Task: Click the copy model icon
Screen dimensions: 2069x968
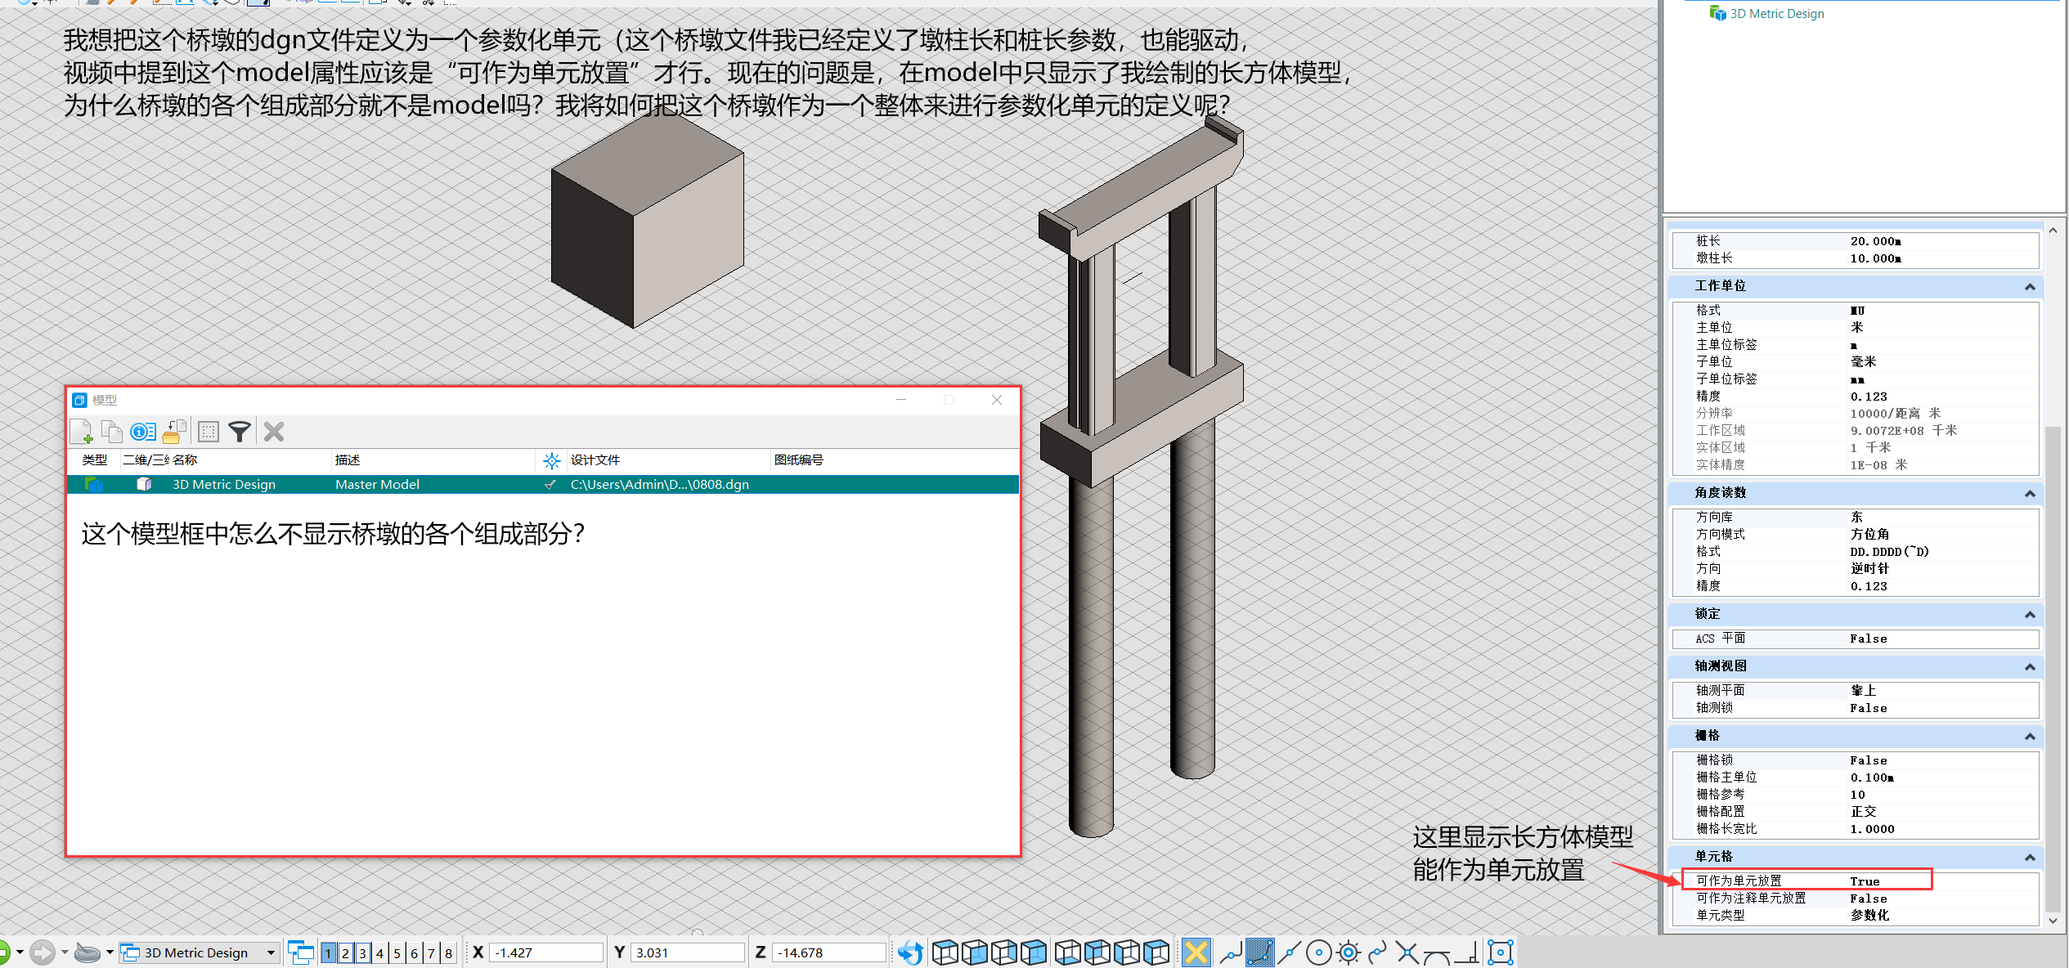Action: (111, 431)
